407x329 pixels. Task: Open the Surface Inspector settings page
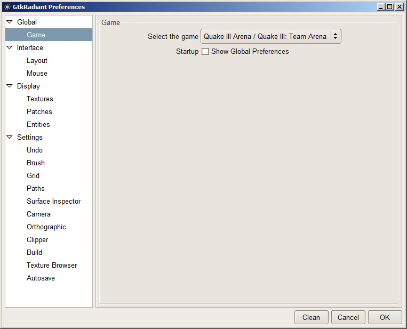click(x=53, y=201)
